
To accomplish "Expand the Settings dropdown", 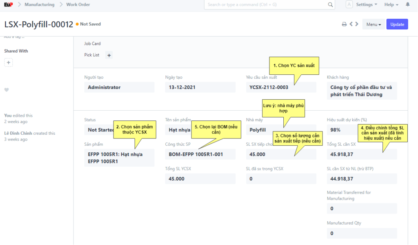I will click(x=367, y=4).
